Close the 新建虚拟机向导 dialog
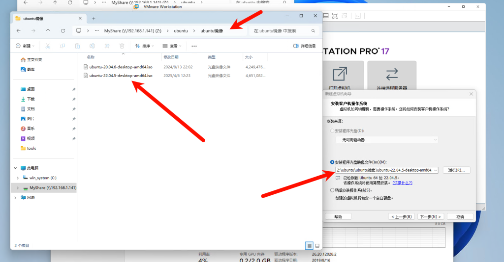504x262 pixels. click(x=471, y=94)
